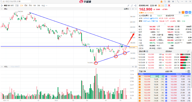Switch to the 月K chart tab
Viewport: 192px width, 102px height.
coord(30,6)
